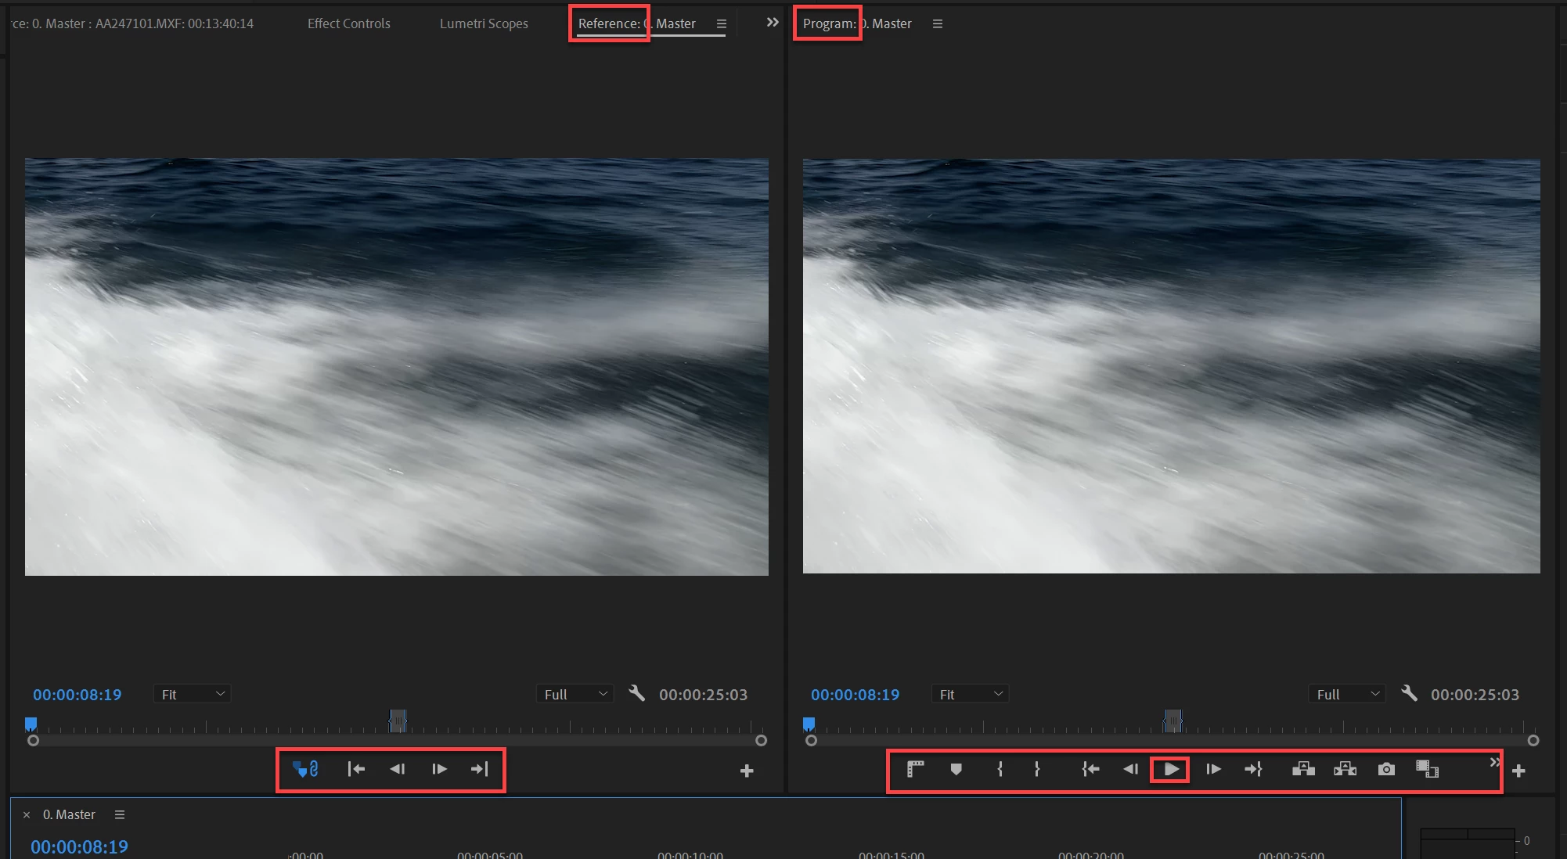Click Mark Out in Program monitor
The width and height of the screenshot is (1567, 859).
(1037, 770)
